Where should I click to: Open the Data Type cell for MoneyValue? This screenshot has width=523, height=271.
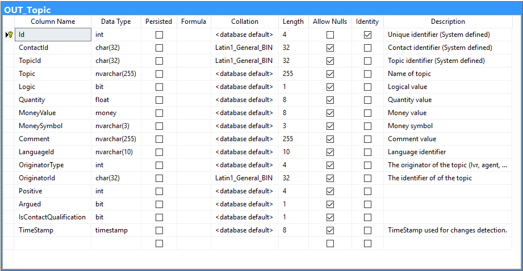point(116,113)
